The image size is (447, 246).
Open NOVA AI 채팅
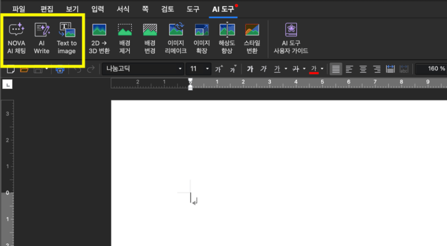[x=17, y=39]
